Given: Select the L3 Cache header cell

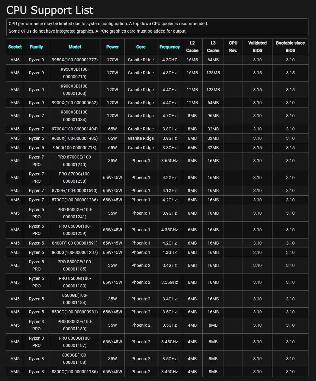Looking at the screenshot, I should [x=213, y=47].
